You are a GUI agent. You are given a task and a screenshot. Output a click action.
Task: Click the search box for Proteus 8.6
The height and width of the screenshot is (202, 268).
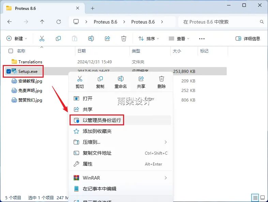[220, 22]
